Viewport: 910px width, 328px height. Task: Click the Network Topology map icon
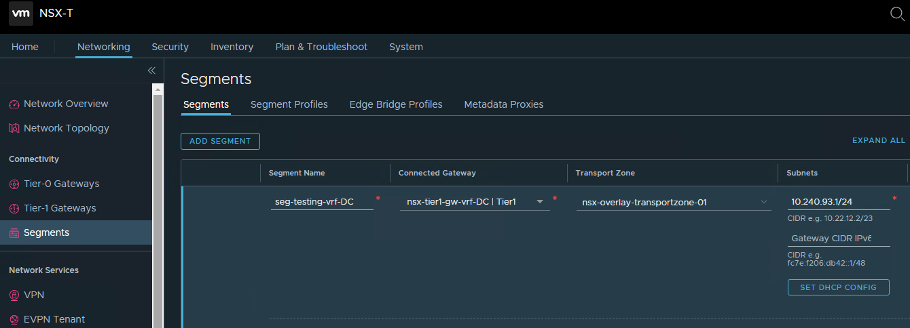click(x=14, y=129)
